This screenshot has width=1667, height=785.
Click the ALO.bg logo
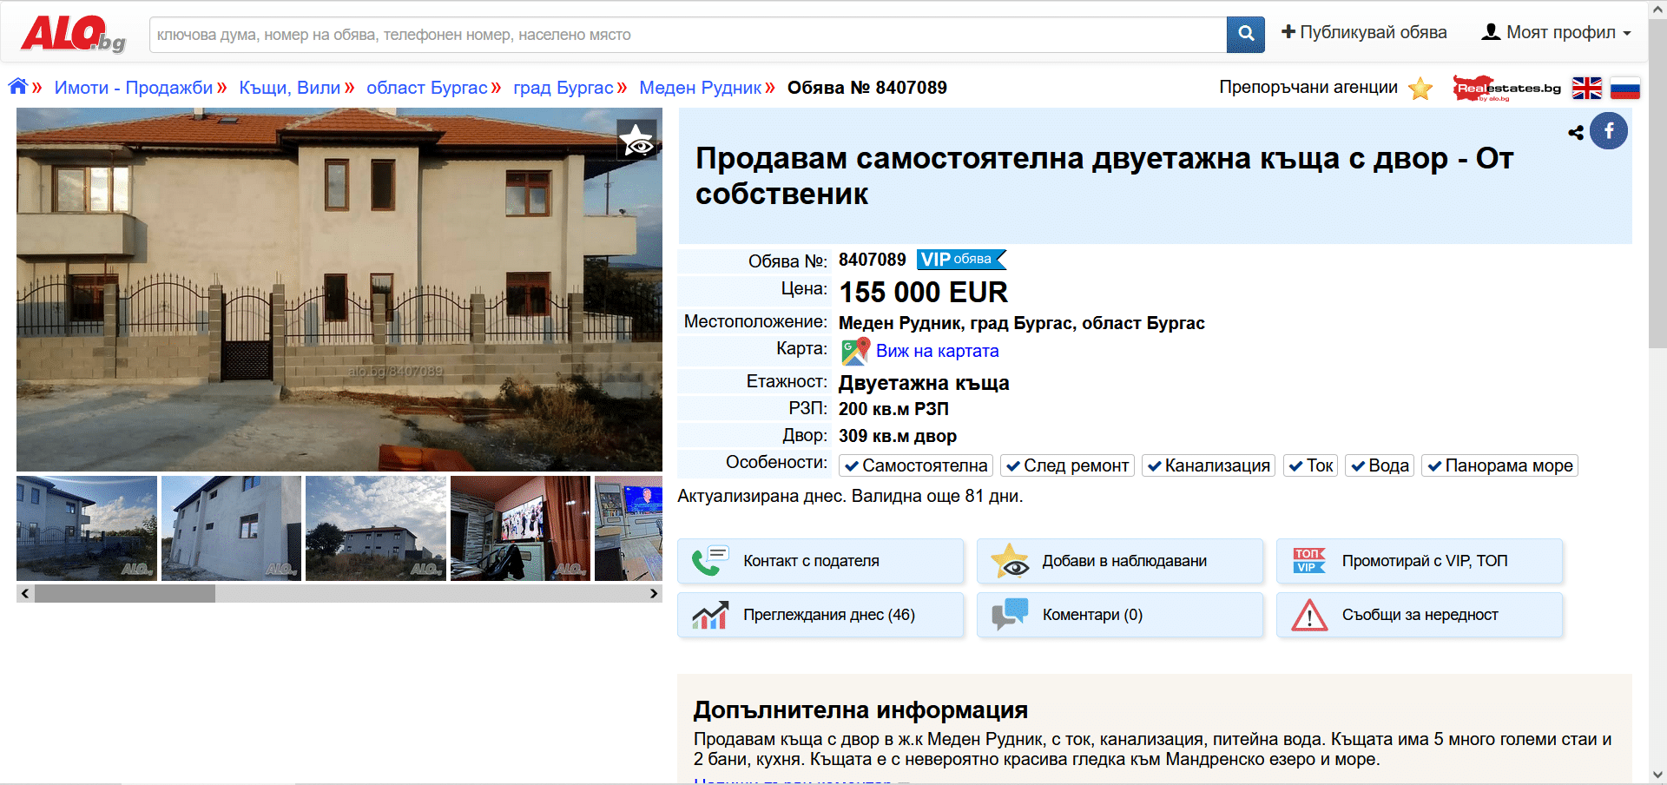[x=73, y=34]
